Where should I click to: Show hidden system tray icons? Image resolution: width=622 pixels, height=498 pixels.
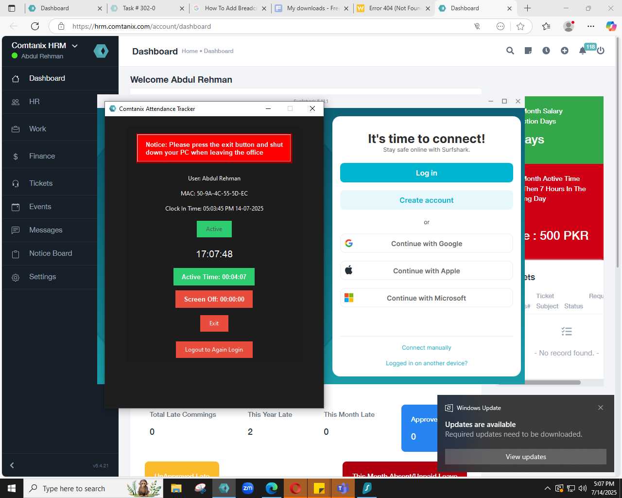548,488
